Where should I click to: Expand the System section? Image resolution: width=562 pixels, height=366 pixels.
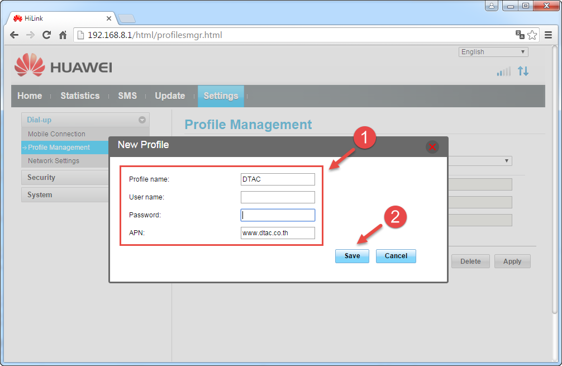coord(65,194)
